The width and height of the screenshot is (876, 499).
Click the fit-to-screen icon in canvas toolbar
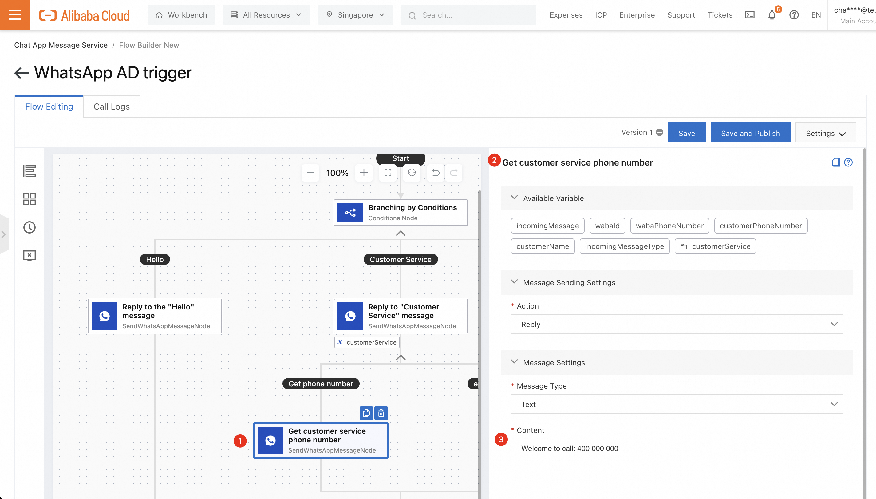click(388, 172)
